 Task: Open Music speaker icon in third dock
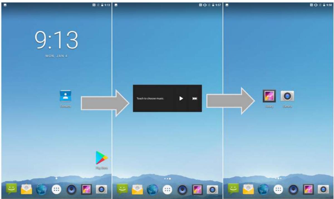[293, 190]
